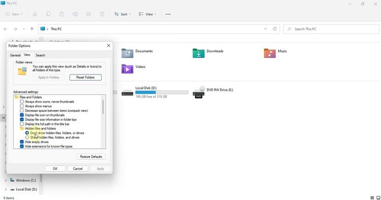Select the DVD RW Drive (E:) icon
The width and height of the screenshot is (381, 200).
pyautogui.click(x=199, y=92)
